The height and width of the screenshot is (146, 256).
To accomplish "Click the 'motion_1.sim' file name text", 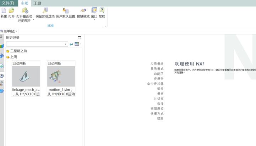I will click(x=59, y=90).
